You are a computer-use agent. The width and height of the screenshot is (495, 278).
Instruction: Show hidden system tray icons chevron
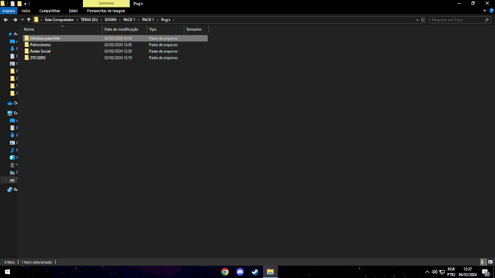427,272
